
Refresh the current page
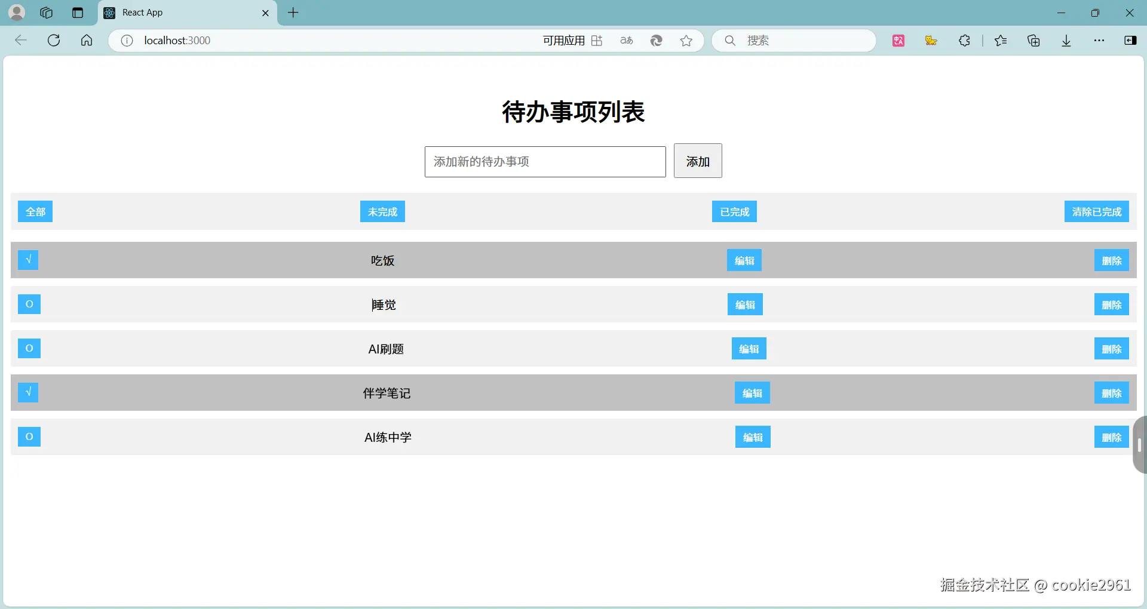tap(54, 40)
